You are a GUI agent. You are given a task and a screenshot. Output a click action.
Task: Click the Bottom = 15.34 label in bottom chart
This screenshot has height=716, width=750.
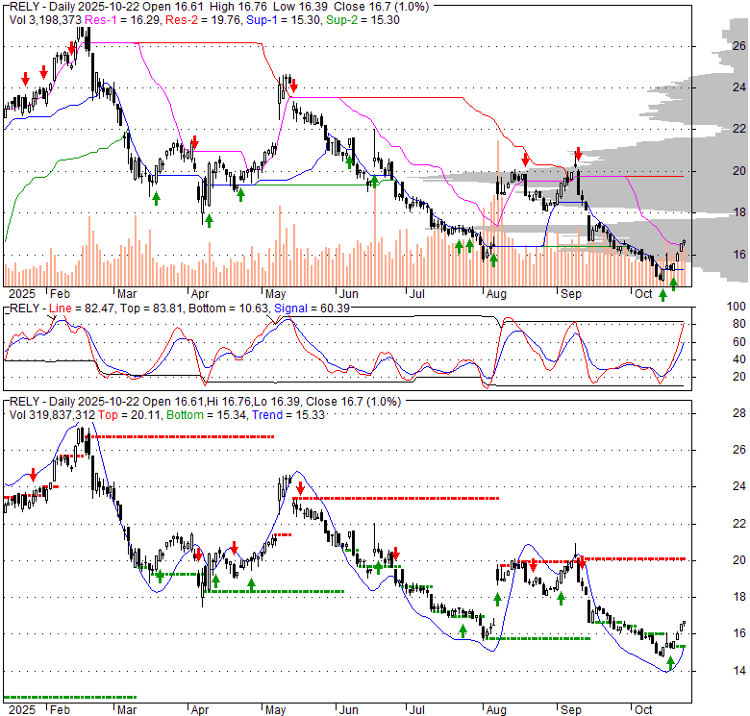pyautogui.click(x=207, y=415)
